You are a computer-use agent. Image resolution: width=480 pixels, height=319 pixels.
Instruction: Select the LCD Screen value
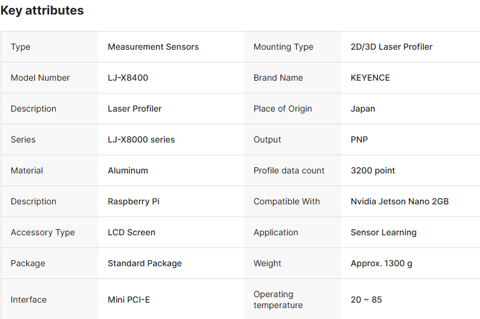[132, 232]
